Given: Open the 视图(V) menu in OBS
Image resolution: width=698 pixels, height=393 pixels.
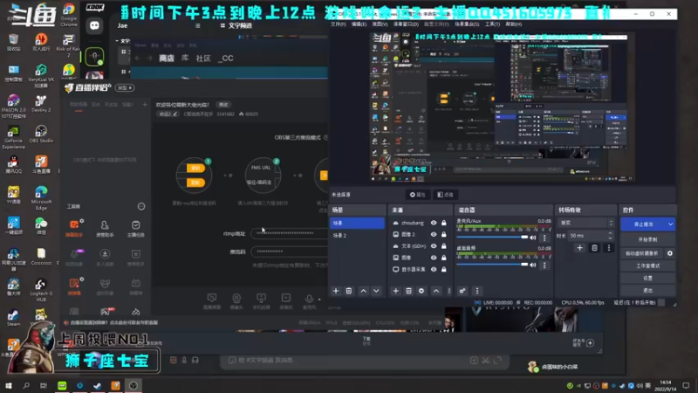Looking at the screenshot, I should tap(380, 24).
